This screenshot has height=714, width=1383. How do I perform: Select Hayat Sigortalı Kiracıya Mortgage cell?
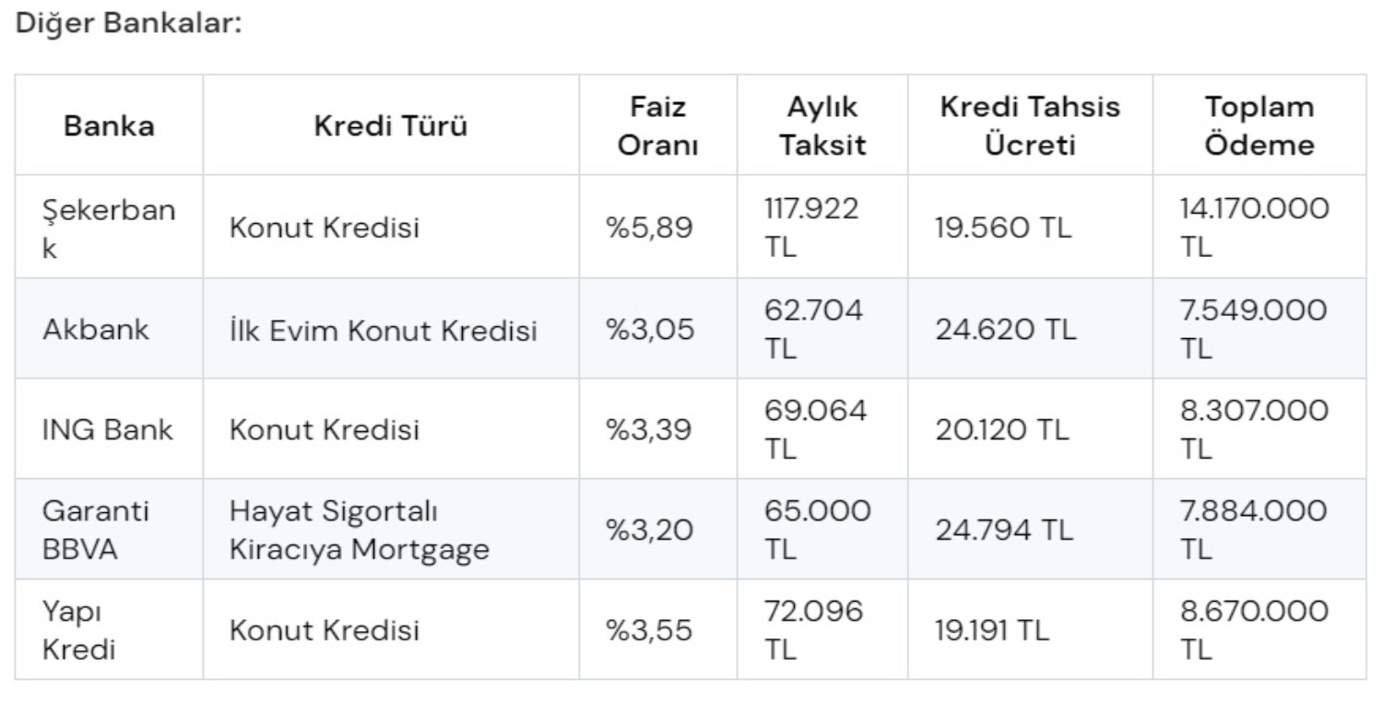click(x=359, y=530)
